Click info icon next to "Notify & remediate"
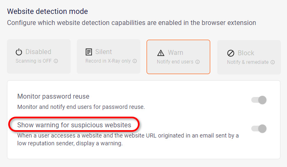This screenshot has height=167, width=287. point(273,62)
